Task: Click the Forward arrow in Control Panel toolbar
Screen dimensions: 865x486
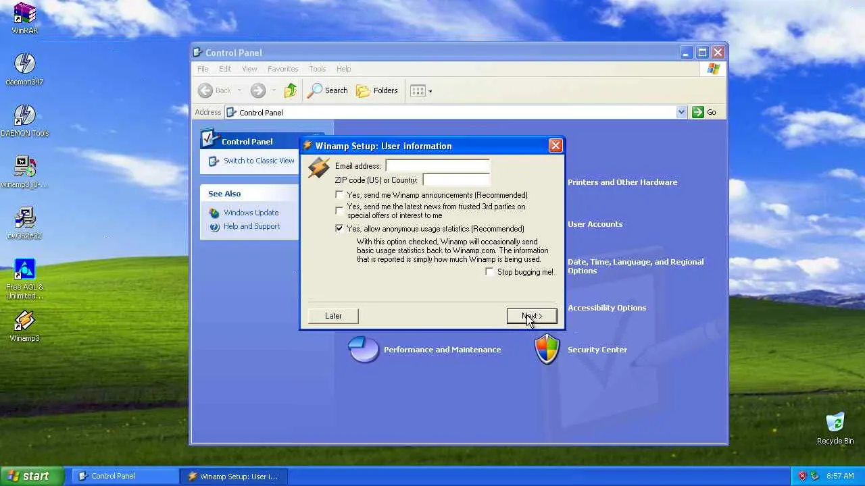Action: (x=257, y=90)
